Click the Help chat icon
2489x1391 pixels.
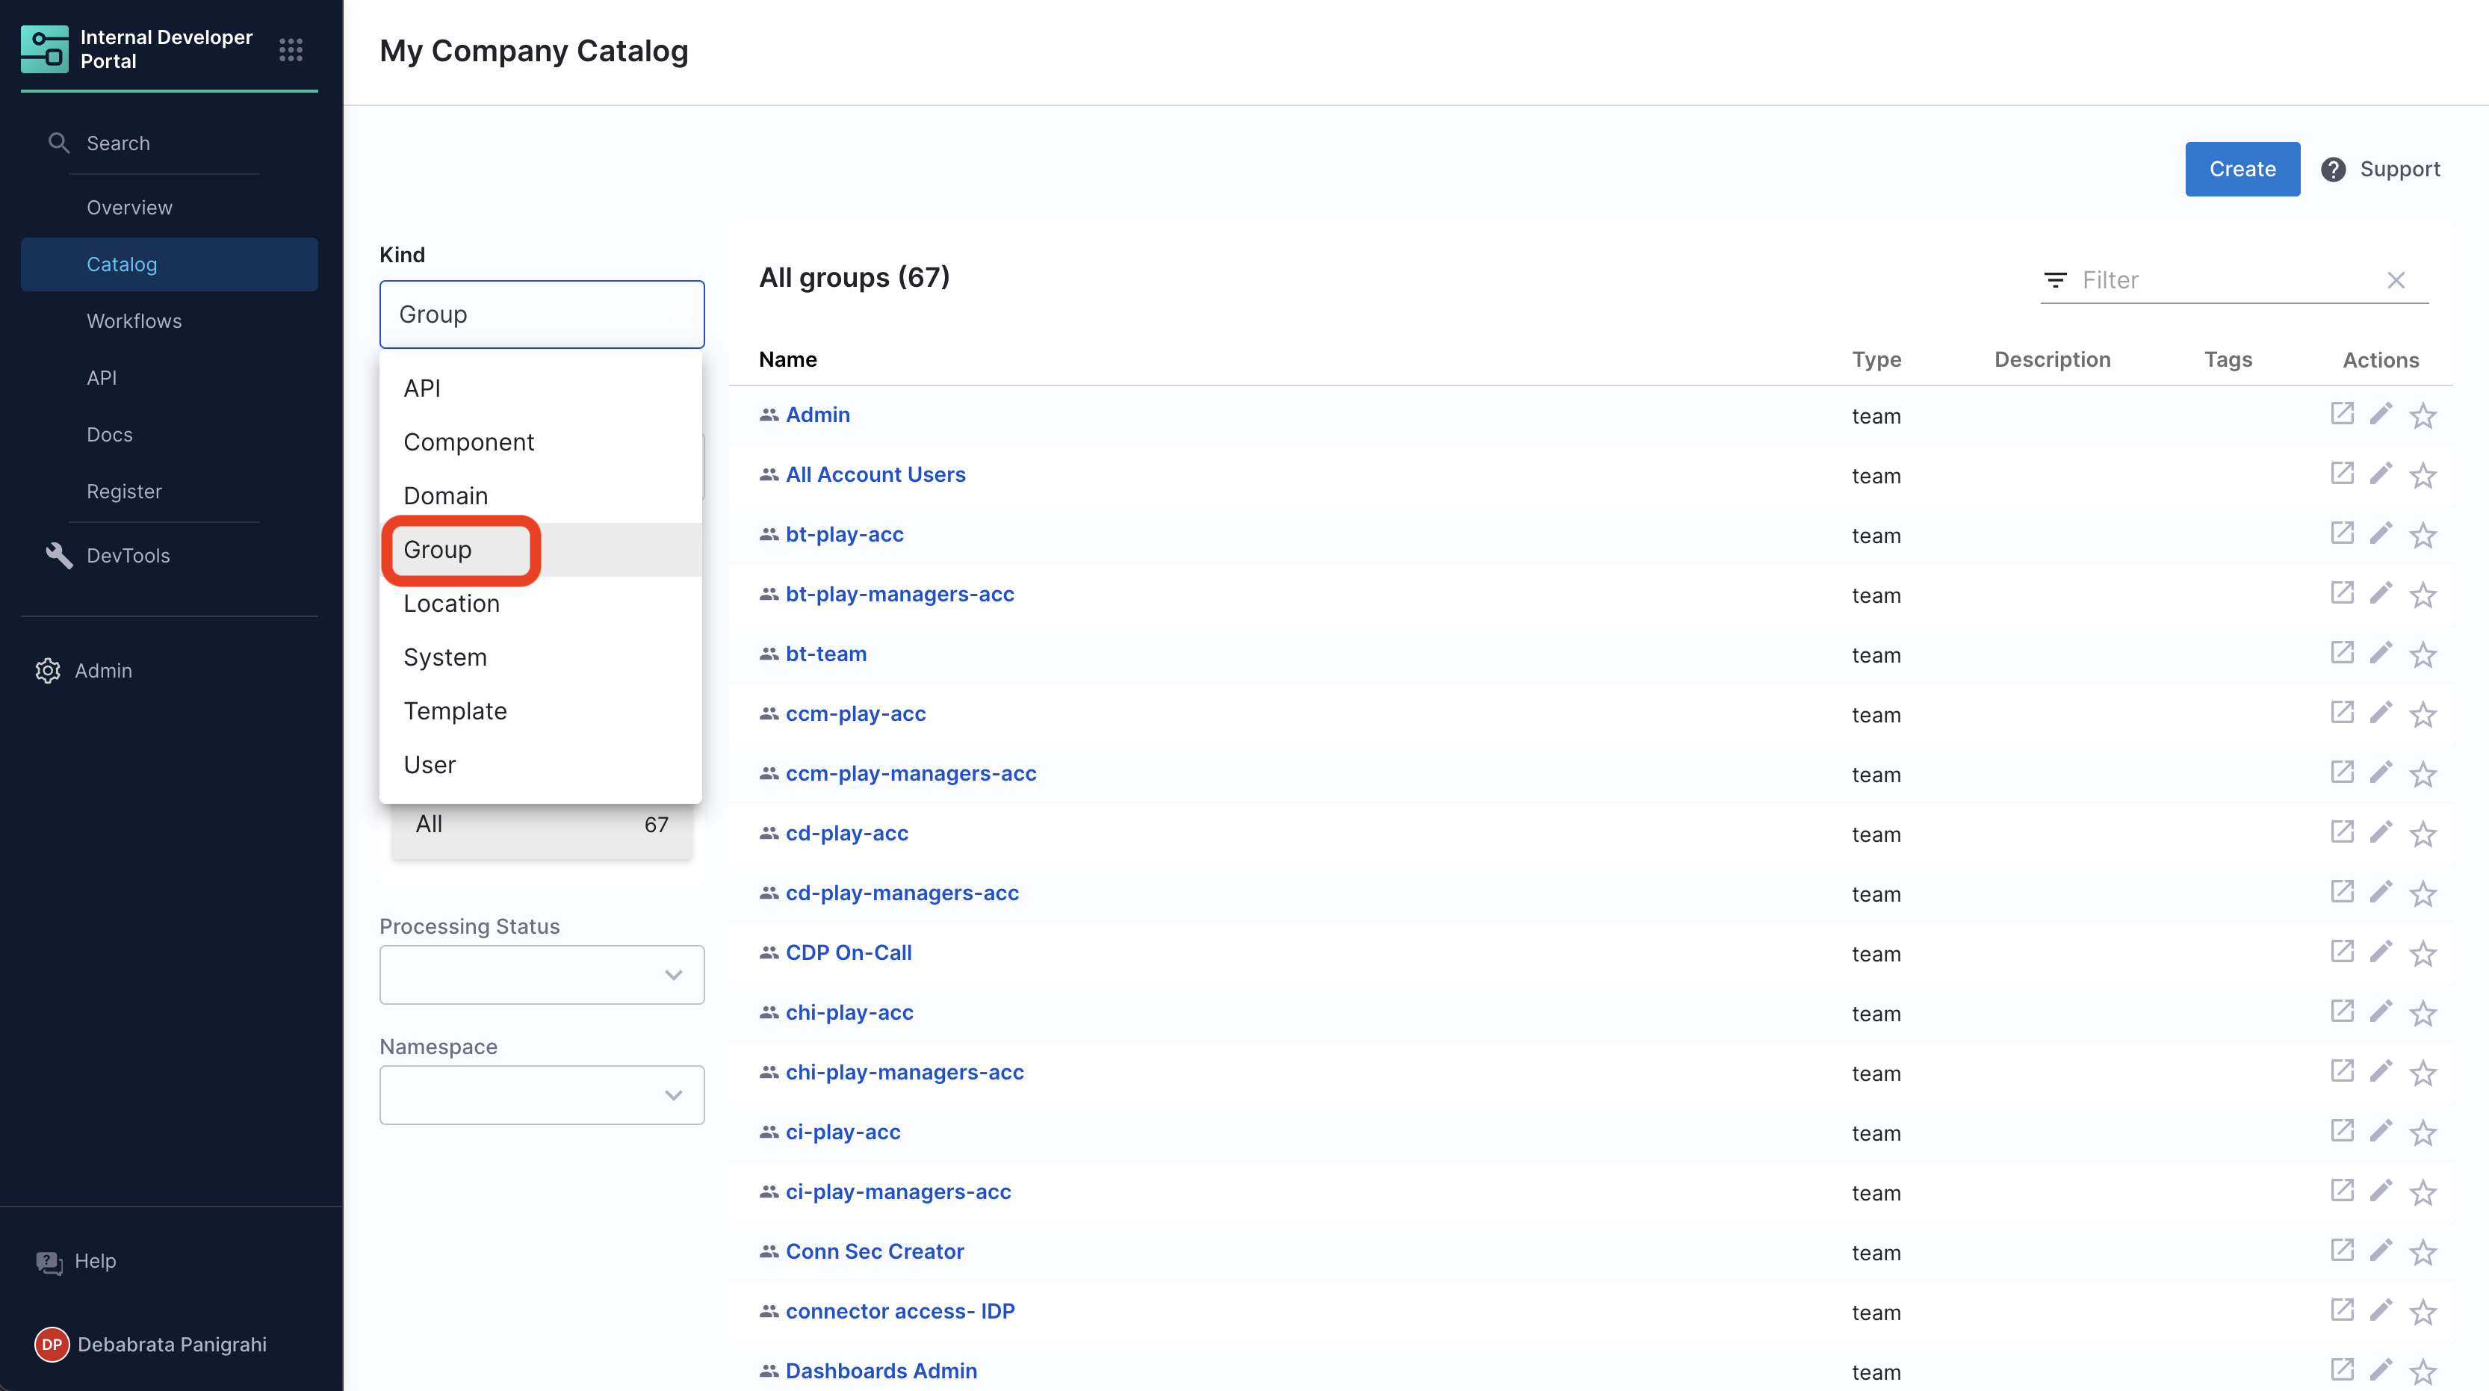[x=49, y=1262]
